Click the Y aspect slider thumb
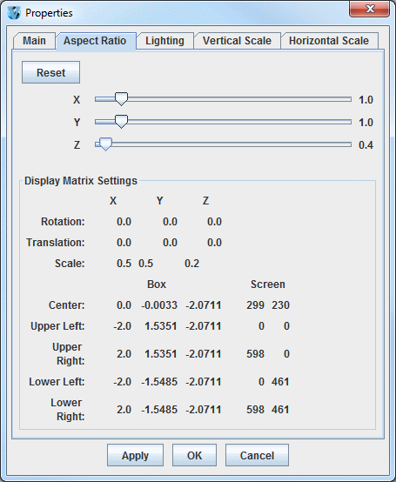Viewport: 396px width, 482px height. [121, 122]
